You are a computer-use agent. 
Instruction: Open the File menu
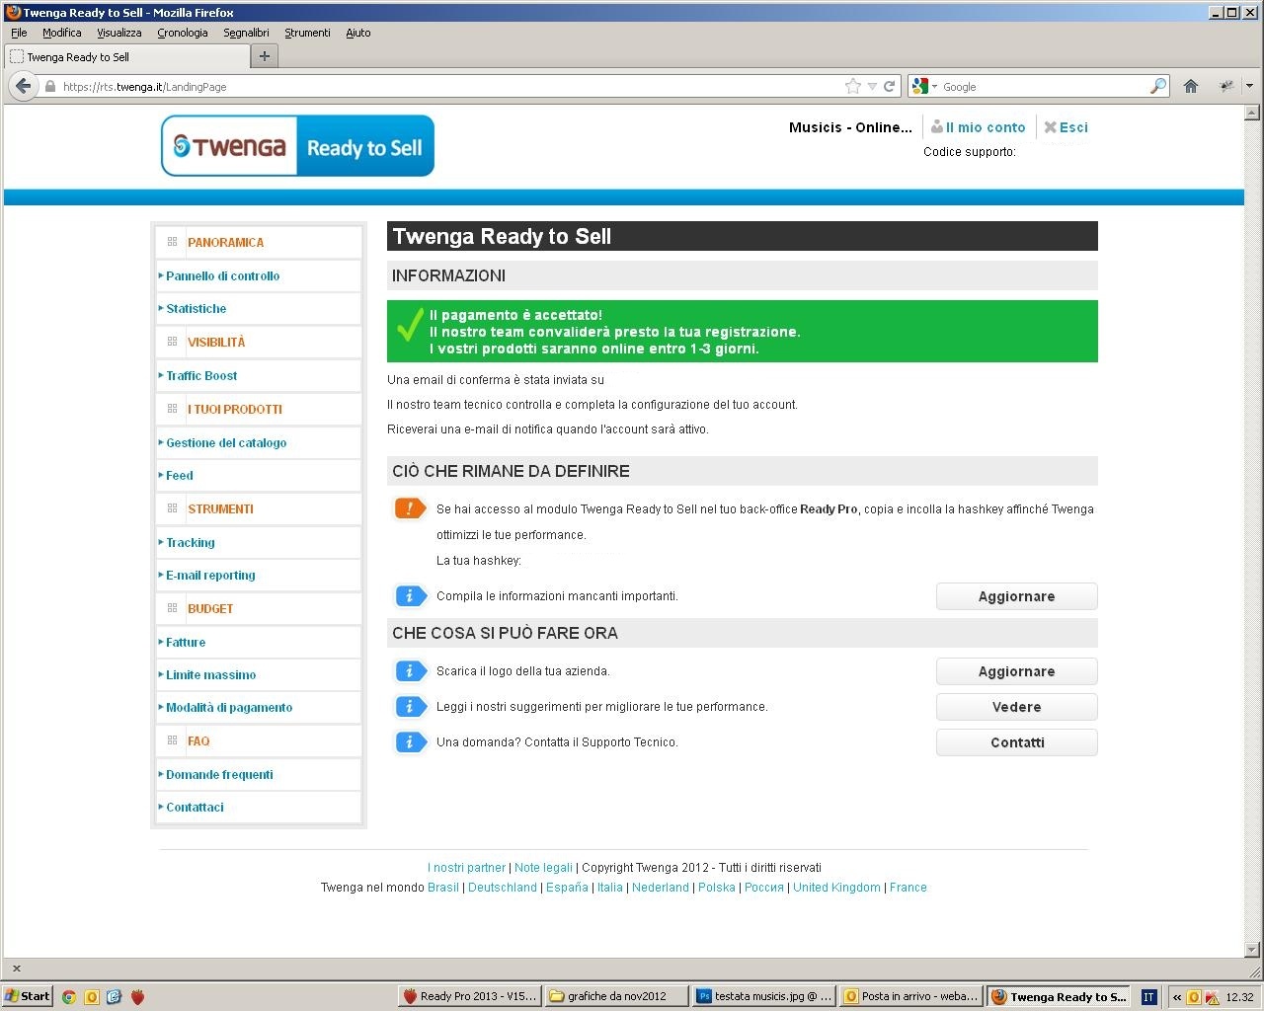tap(19, 33)
